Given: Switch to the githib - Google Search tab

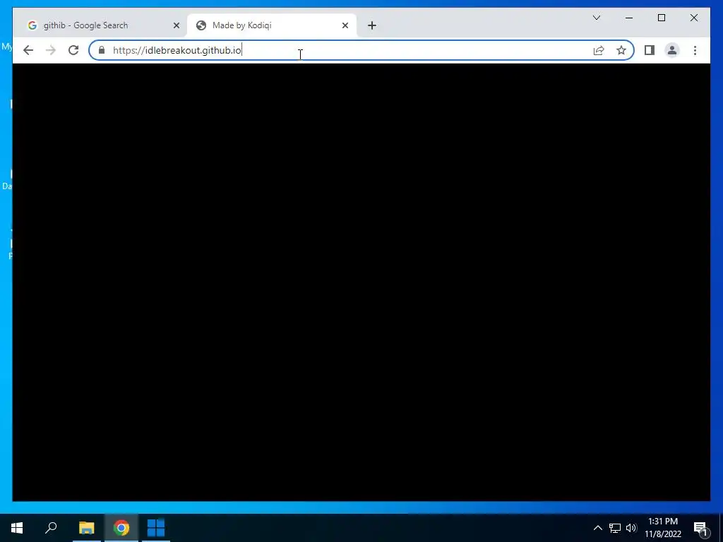Looking at the screenshot, I should 100,25.
